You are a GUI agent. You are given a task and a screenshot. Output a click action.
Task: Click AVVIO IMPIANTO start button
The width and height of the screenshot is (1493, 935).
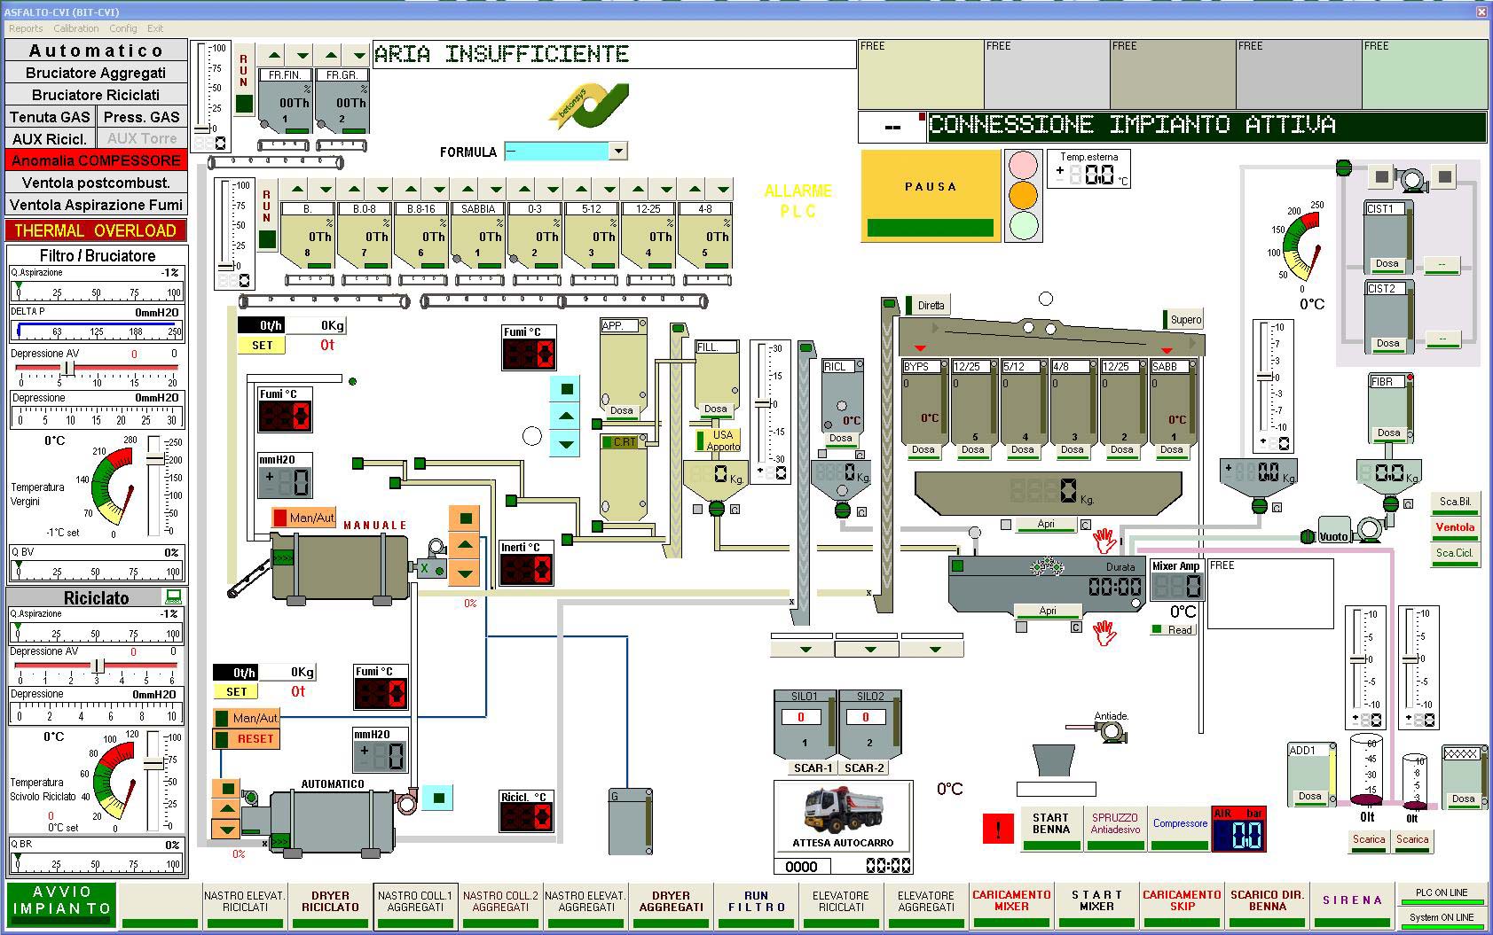click(62, 905)
